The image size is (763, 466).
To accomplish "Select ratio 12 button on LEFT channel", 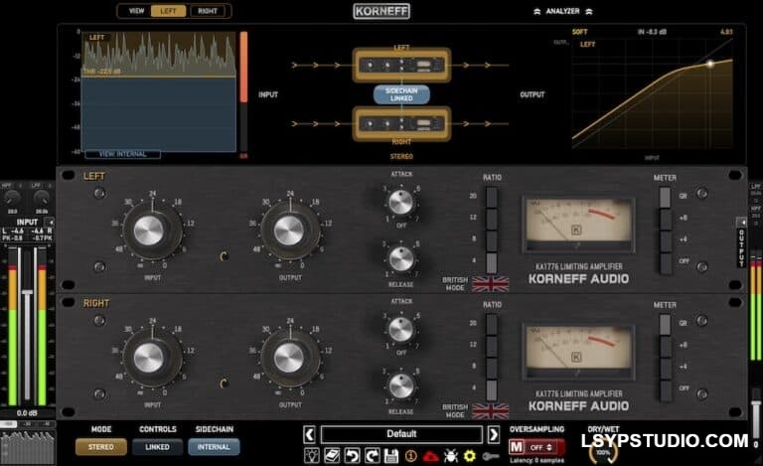I will [x=492, y=218].
